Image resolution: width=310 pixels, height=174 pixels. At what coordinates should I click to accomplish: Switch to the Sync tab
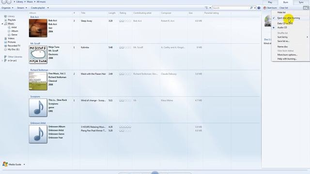coord(301,2)
